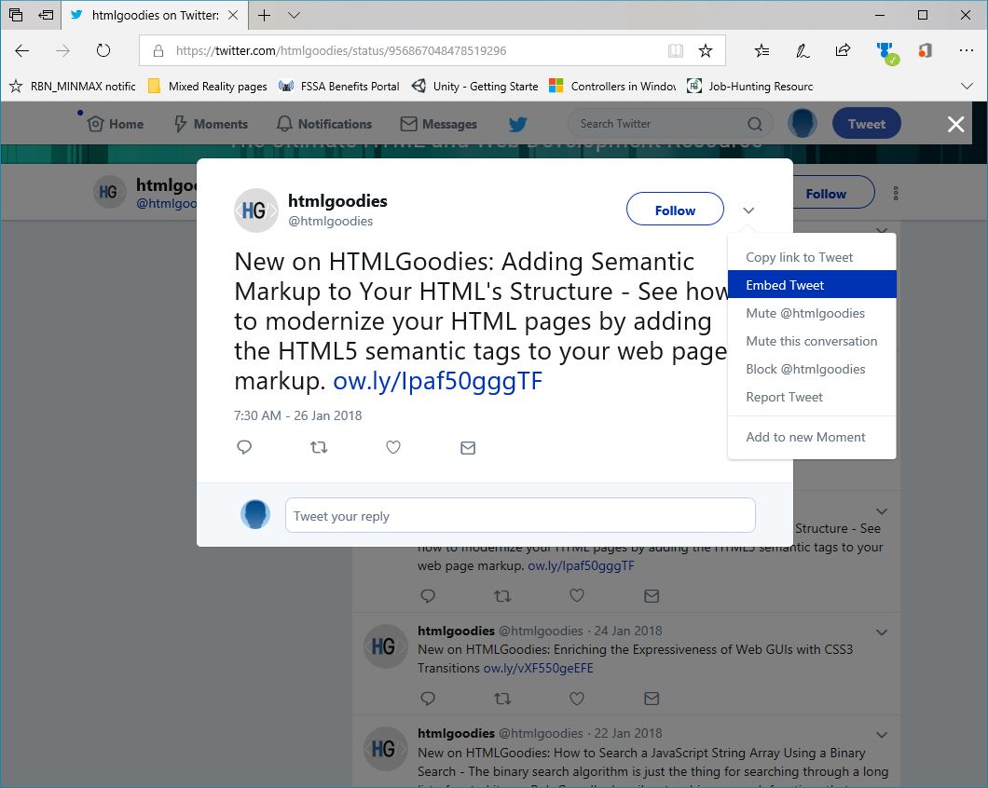Close the tweet overlay with the X
This screenshot has height=788, width=988.
(x=955, y=124)
